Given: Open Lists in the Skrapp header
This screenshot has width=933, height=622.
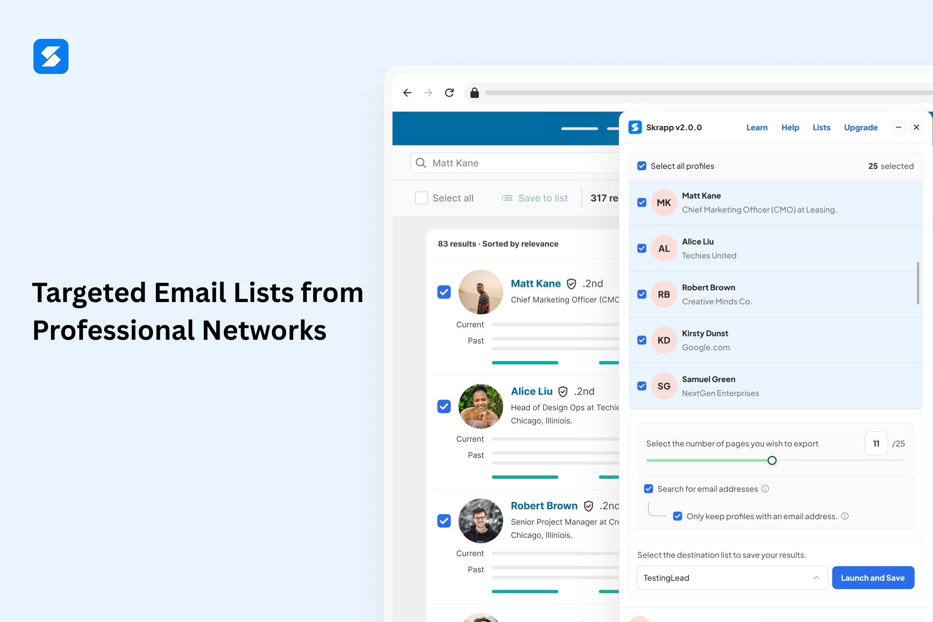Looking at the screenshot, I should pyautogui.click(x=821, y=127).
